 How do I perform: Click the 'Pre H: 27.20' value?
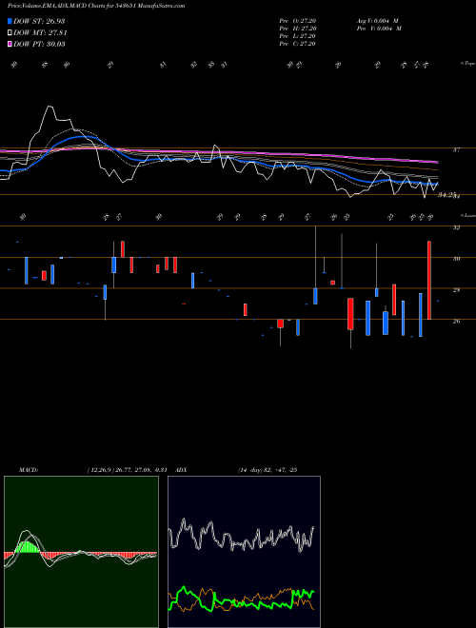click(298, 29)
